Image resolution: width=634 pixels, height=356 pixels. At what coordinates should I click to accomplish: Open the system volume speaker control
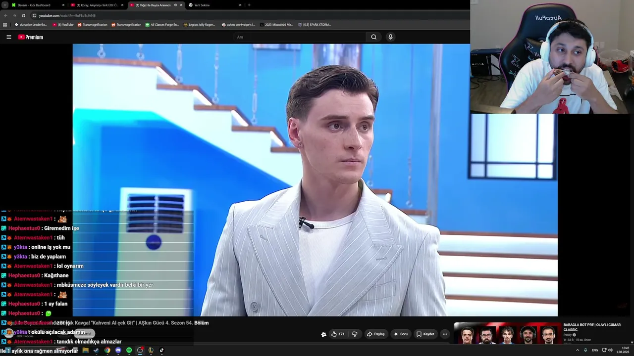coord(610,350)
